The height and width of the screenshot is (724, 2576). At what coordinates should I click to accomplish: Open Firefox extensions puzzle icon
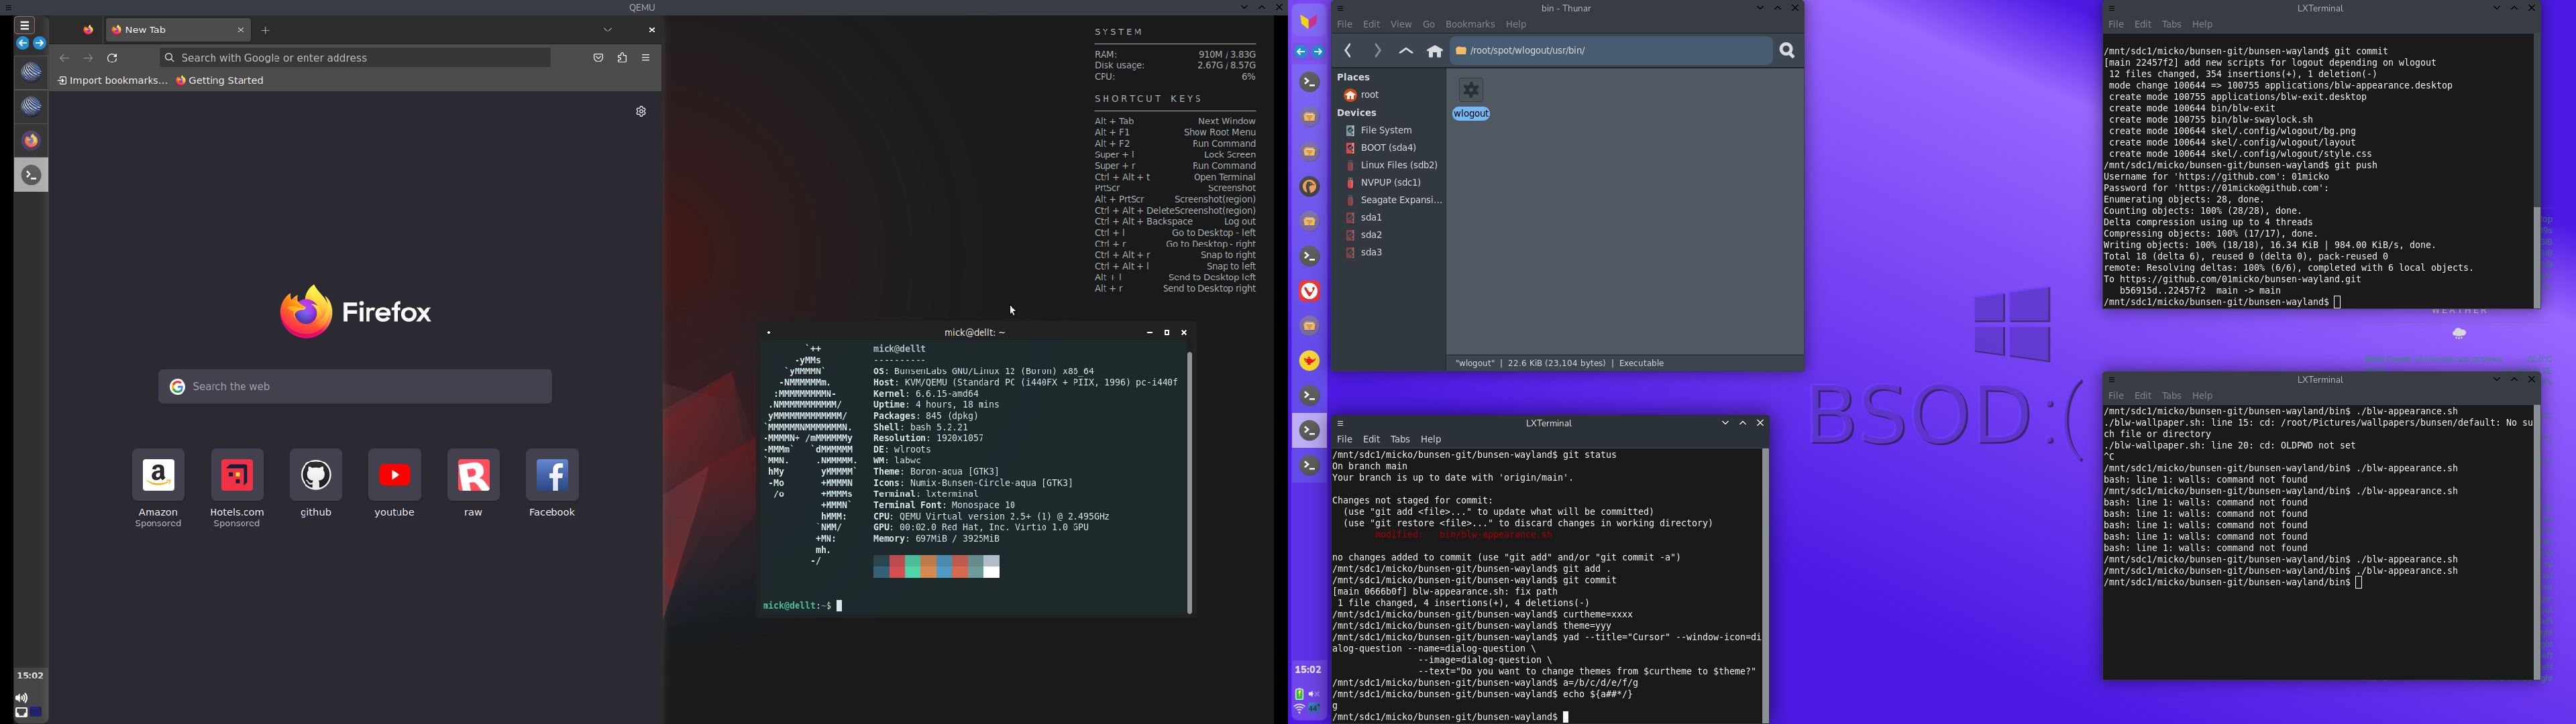pos(622,58)
